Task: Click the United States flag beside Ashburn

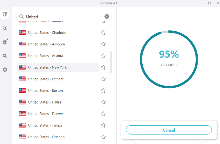Action: coord(22,44)
